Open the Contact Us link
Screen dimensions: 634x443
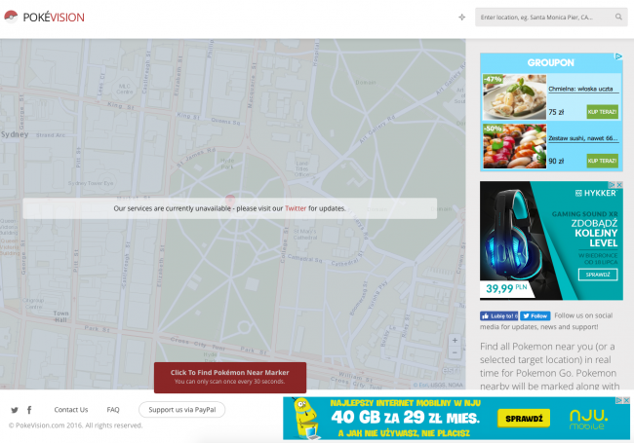pos(71,410)
